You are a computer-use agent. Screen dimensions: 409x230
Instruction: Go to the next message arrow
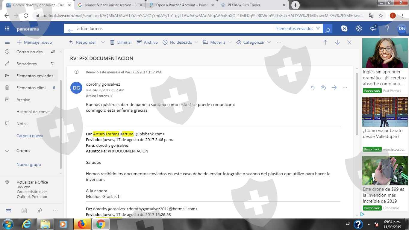tap(337, 43)
